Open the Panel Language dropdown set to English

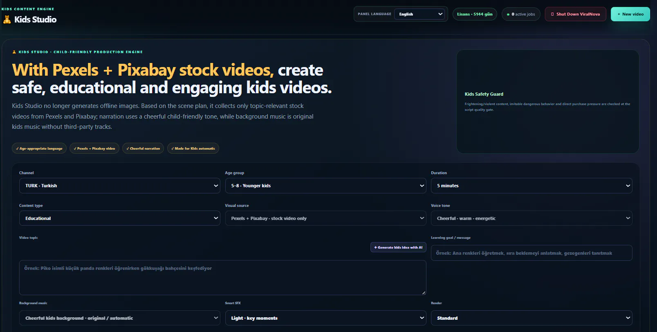tap(419, 14)
